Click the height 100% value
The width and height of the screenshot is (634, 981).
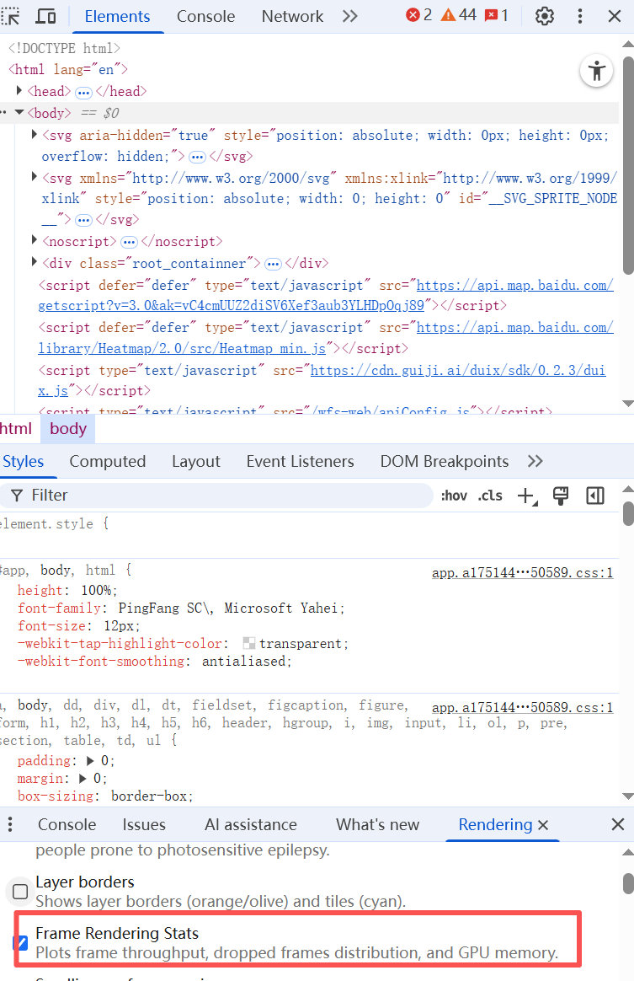(x=97, y=590)
